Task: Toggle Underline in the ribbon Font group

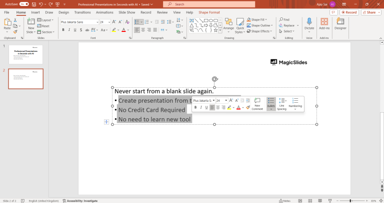Action: (75, 30)
